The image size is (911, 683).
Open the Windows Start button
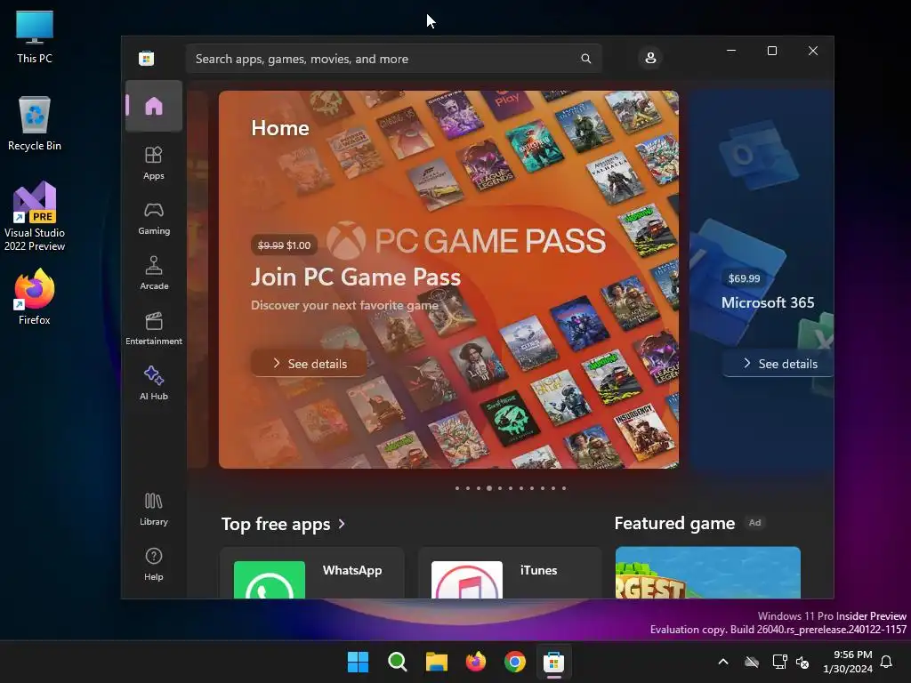tap(358, 662)
